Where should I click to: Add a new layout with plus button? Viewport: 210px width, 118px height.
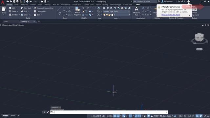pos(18,115)
